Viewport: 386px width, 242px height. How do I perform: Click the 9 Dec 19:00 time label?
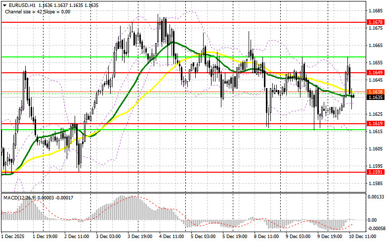330,237
